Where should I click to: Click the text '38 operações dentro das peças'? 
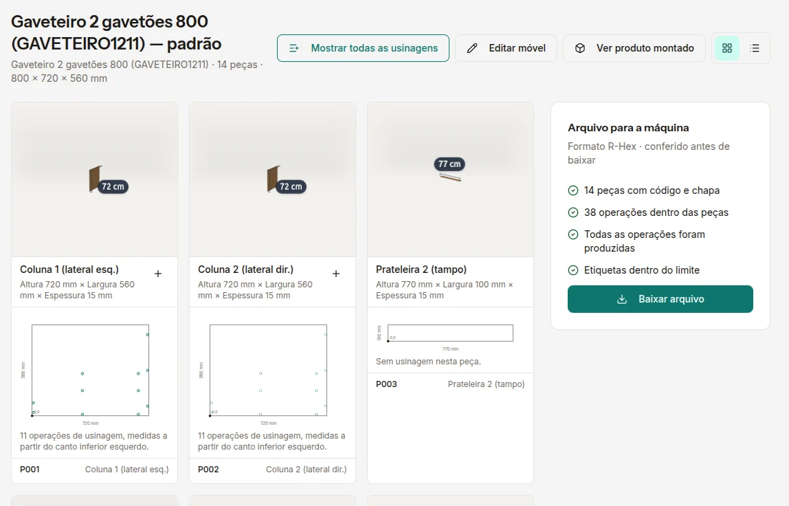(x=656, y=212)
